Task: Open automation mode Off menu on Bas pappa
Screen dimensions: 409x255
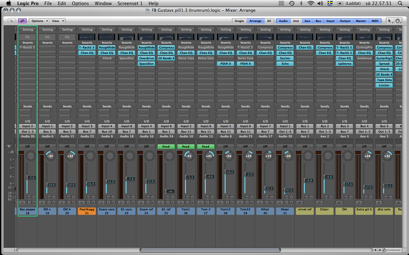Action: click(27, 147)
